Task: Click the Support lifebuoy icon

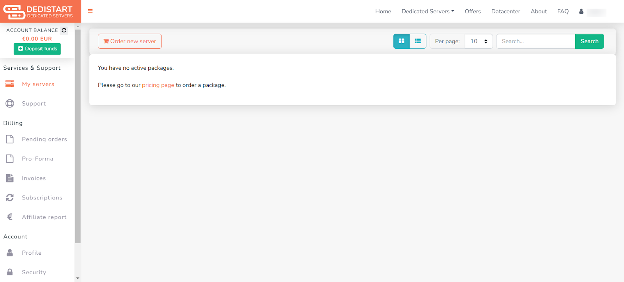Action: [10, 103]
